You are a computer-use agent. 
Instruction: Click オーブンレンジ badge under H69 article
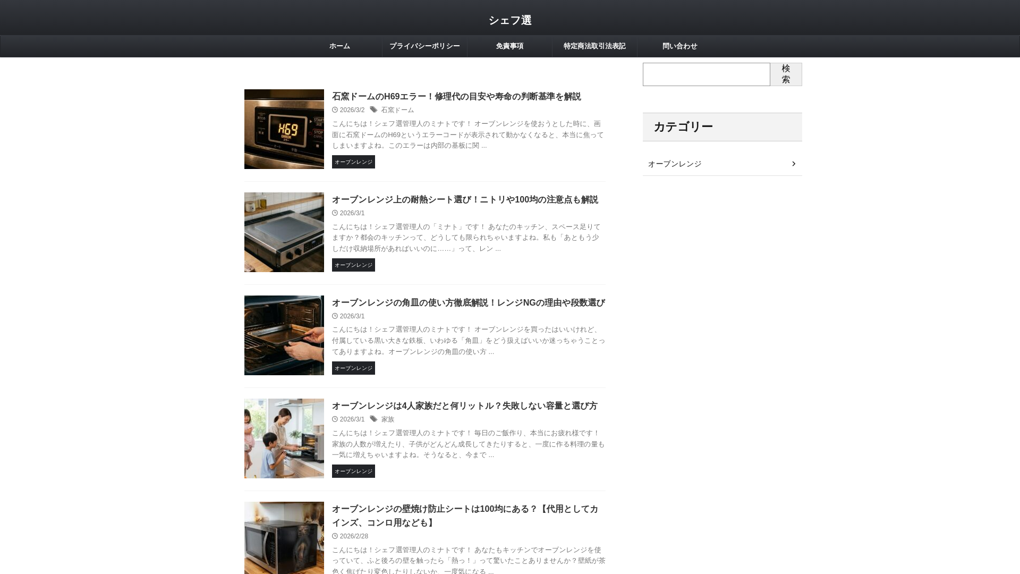(x=353, y=162)
